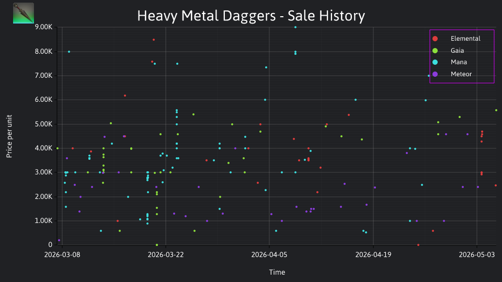
Task: Toggle the Meteor series purple legend marker
Action: click(435, 74)
